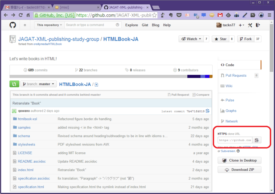The height and width of the screenshot is (194, 275).
Task: Open 22 branches link
Action: [x=86, y=70]
